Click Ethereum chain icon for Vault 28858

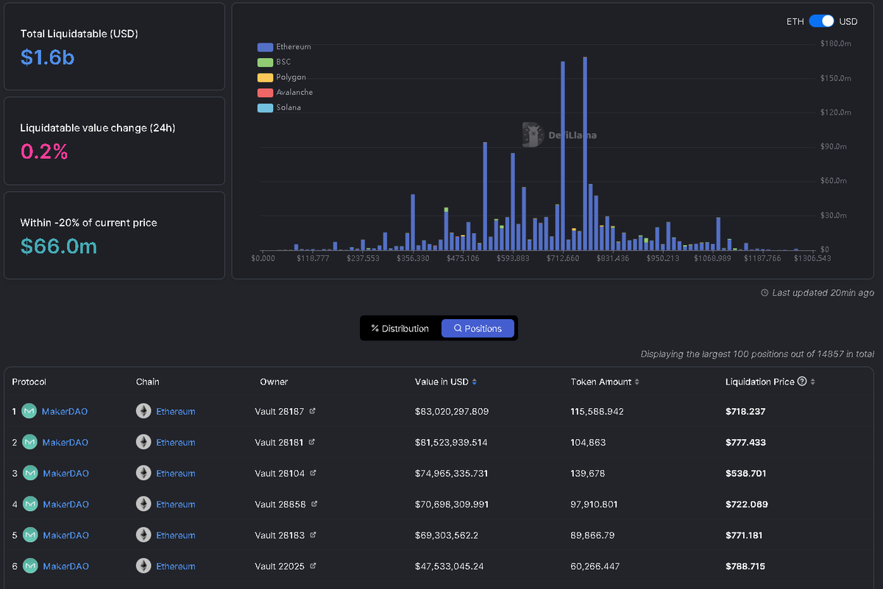(x=143, y=504)
